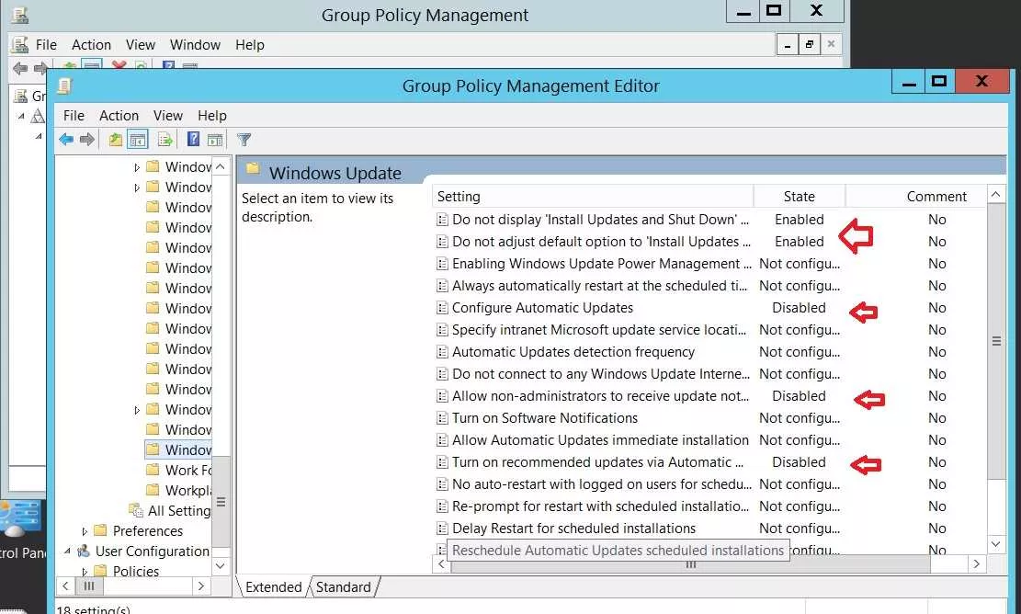Click the icon beside Automatic Updates detection frequency
Screen dimensions: 1021x614
click(x=442, y=352)
